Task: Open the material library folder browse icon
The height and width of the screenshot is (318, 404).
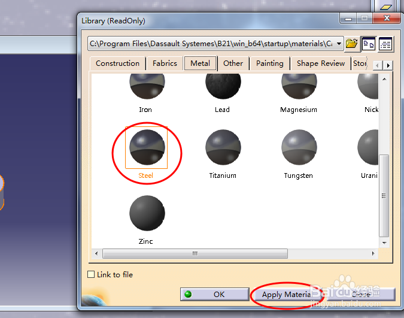Action: tap(351, 43)
